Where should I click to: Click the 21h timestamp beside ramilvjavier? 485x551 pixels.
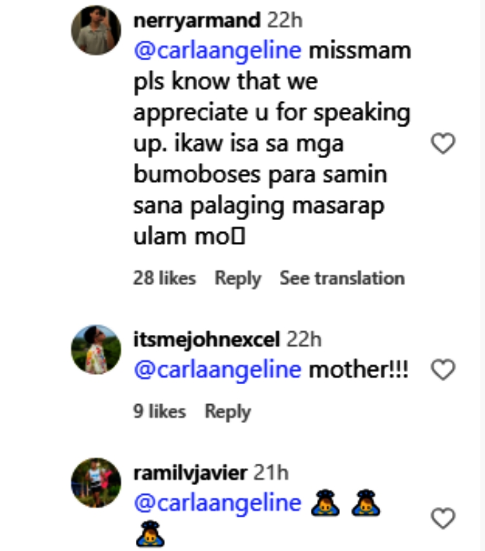(x=270, y=473)
